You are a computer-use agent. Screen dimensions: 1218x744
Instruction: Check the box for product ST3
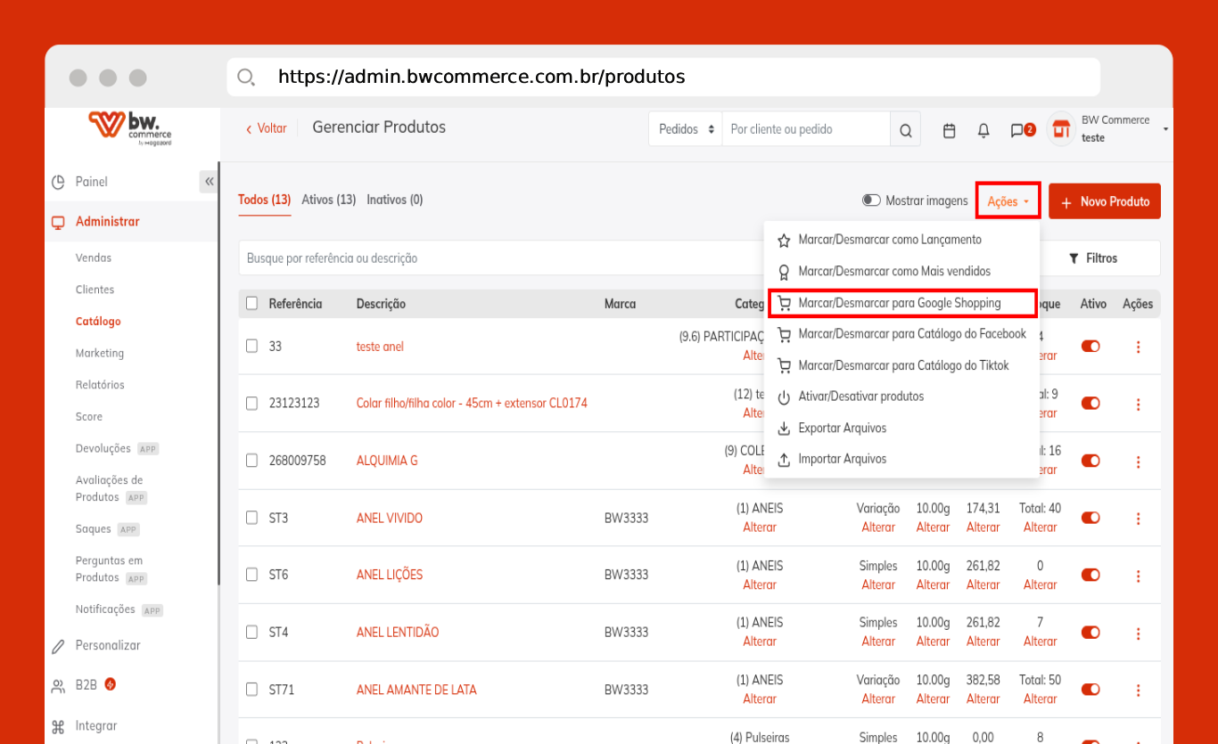tap(252, 518)
